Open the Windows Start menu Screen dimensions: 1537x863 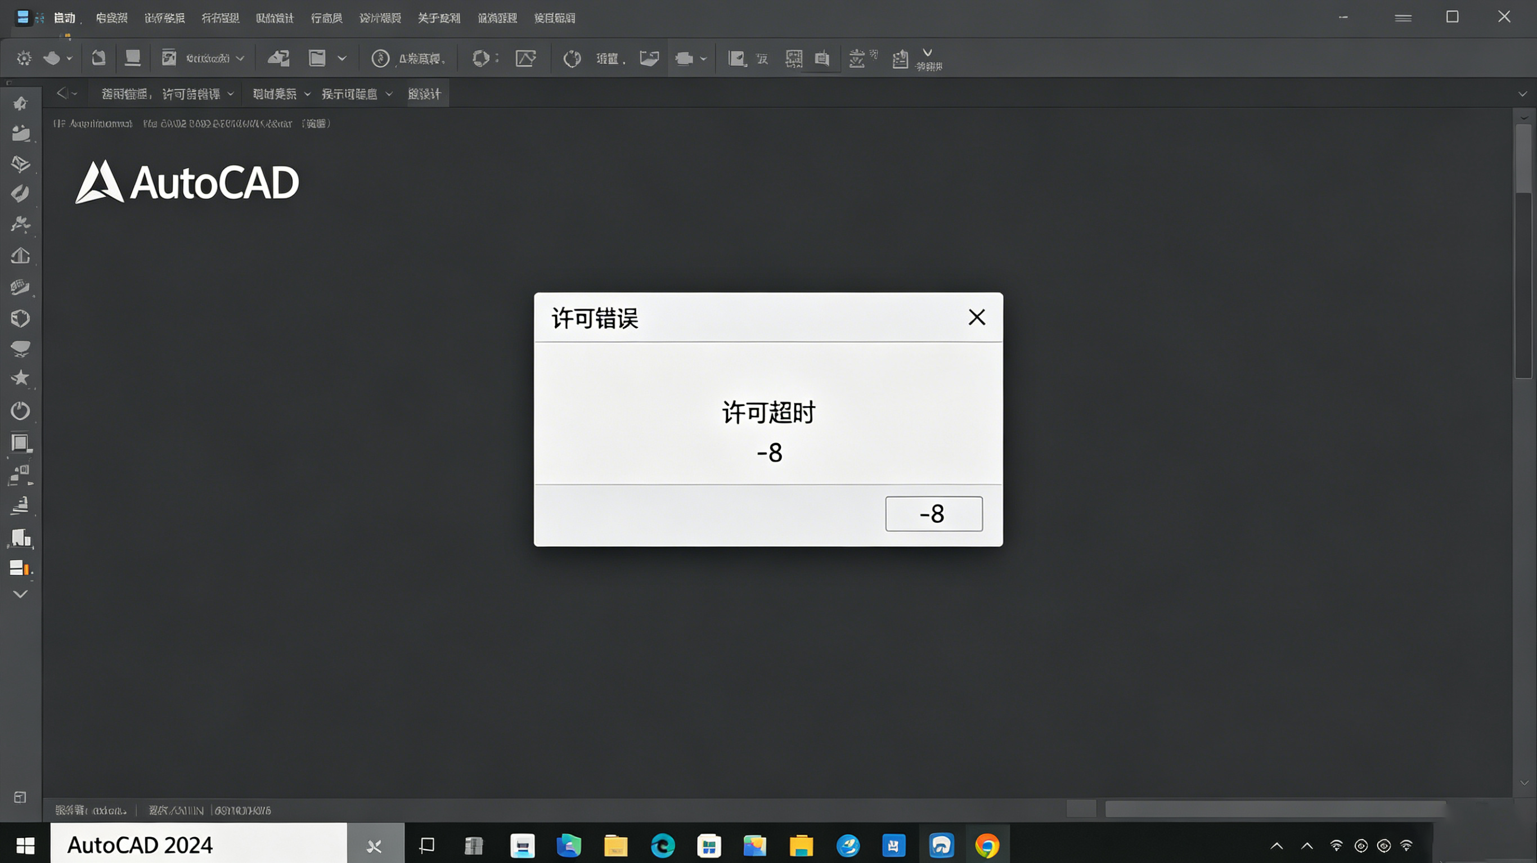pos(25,845)
